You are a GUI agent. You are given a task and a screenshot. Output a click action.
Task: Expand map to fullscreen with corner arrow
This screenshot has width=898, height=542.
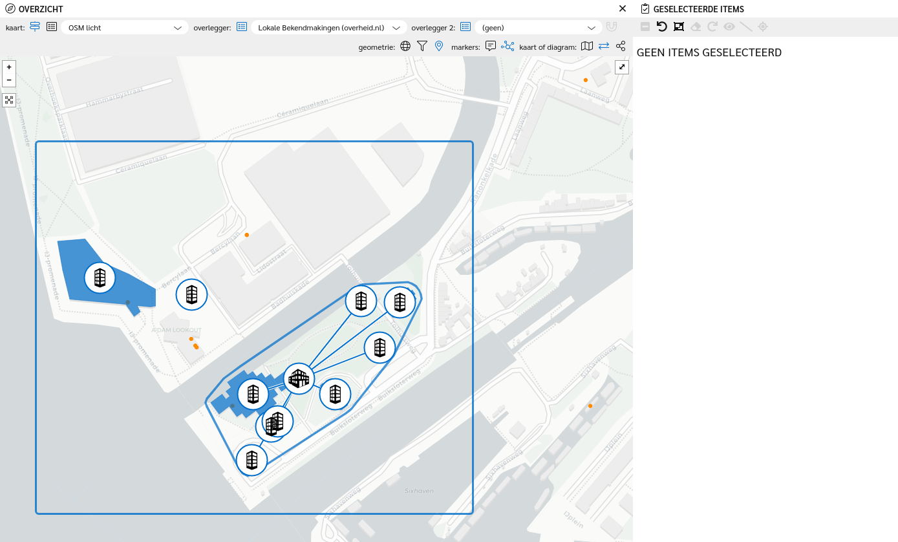(x=622, y=67)
